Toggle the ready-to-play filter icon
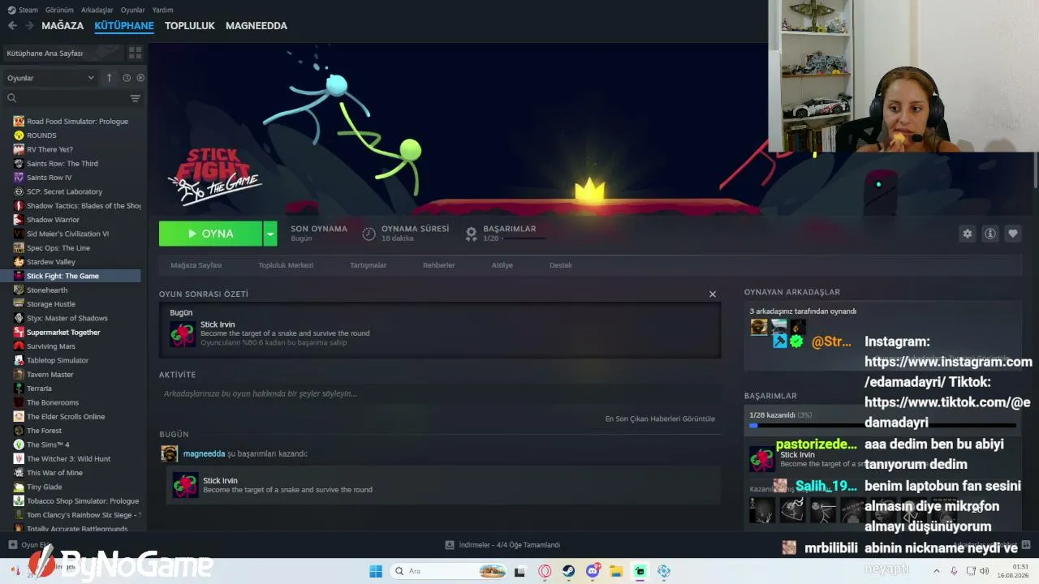 (x=140, y=78)
